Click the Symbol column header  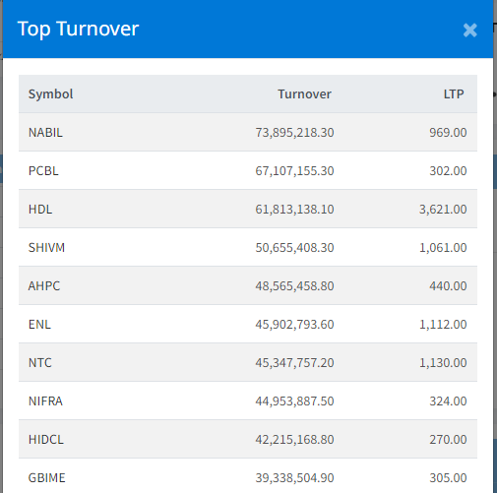click(50, 94)
